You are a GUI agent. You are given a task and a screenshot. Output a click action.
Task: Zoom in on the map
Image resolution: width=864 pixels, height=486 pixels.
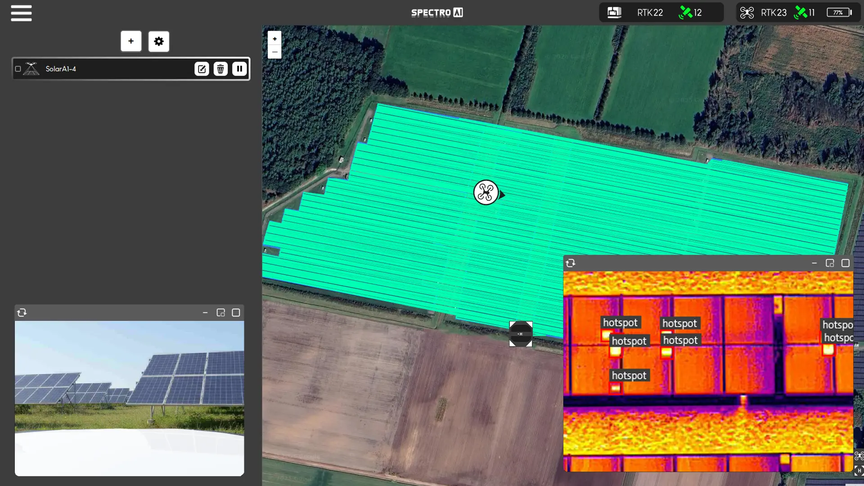point(274,39)
